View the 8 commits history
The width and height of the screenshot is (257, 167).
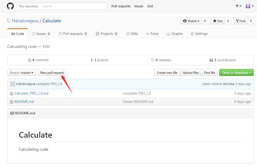click(38, 60)
